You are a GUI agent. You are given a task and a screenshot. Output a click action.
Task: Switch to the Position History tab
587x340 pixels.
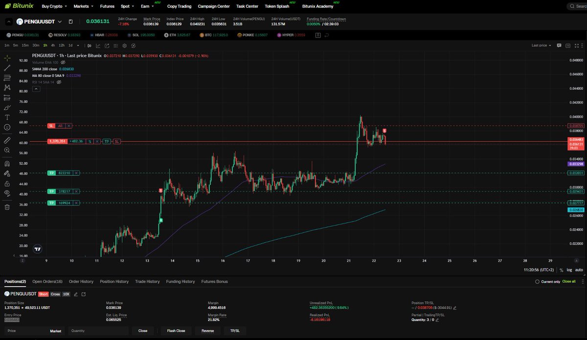point(114,281)
